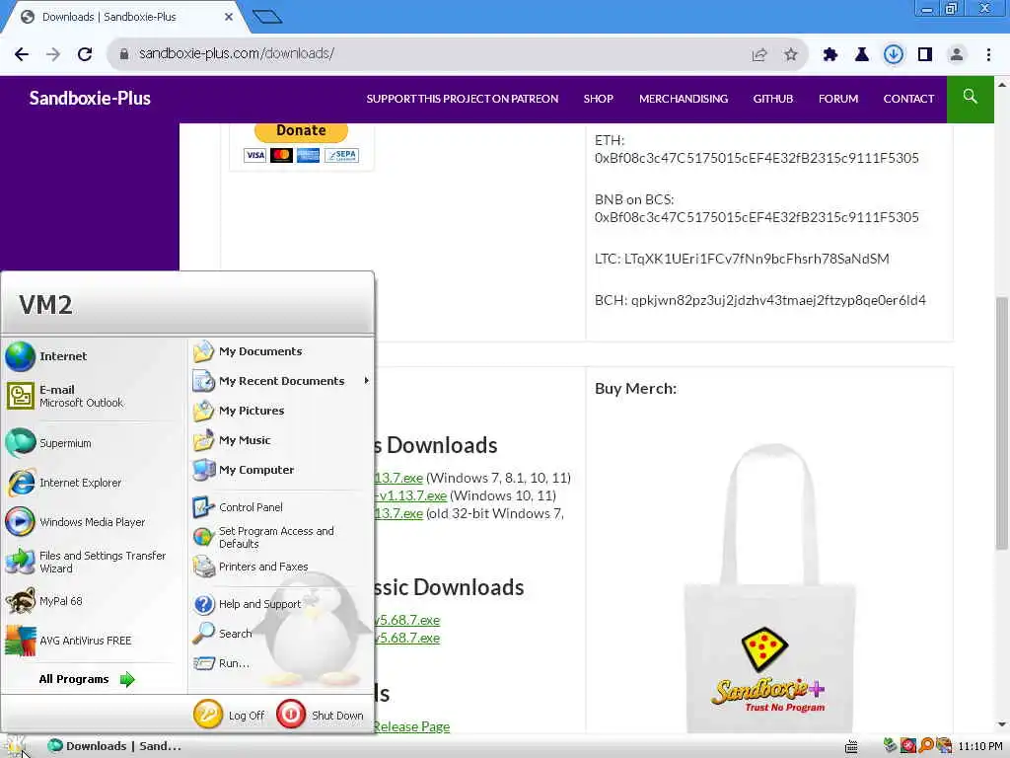Bookmark this page with star icon
Viewport: 1010px width, 758px height.
point(791,55)
